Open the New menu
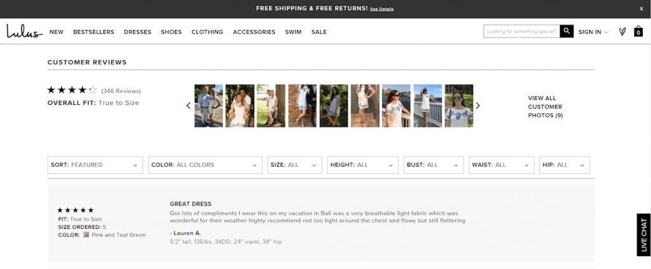 57,32
